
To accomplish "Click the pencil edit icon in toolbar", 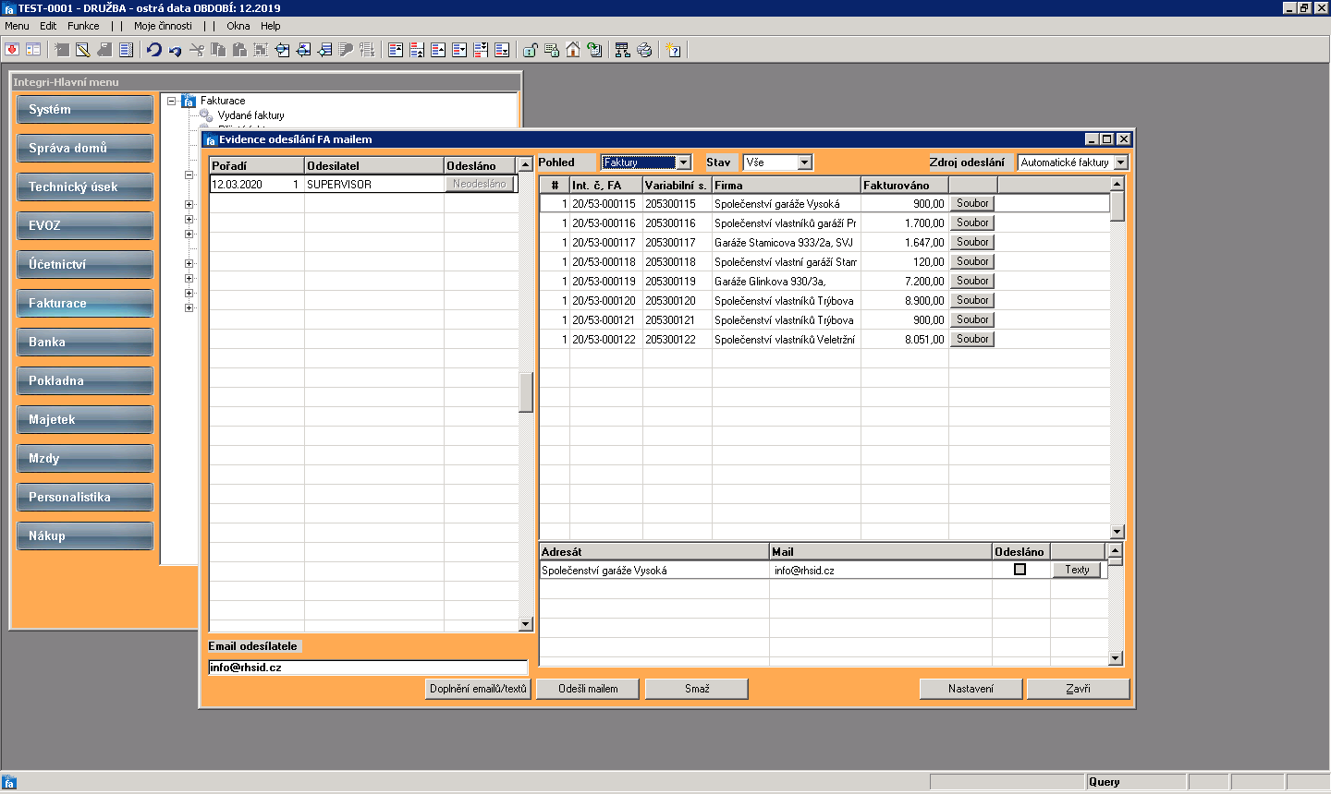I will pos(82,50).
